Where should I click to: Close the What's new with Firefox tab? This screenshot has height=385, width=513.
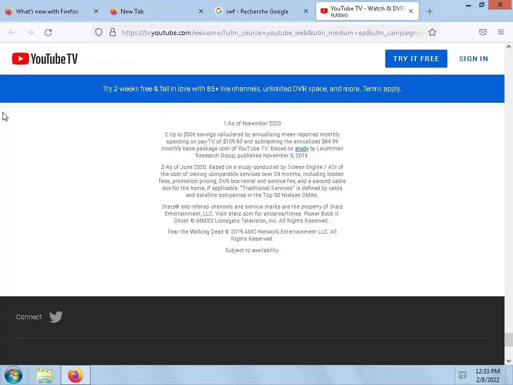[96, 11]
